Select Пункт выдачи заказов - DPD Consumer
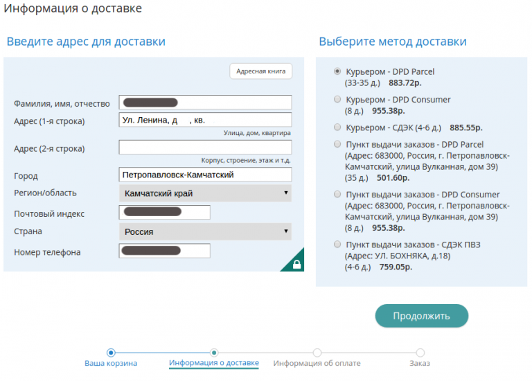The width and height of the screenshot is (532, 381). [337, 194]
